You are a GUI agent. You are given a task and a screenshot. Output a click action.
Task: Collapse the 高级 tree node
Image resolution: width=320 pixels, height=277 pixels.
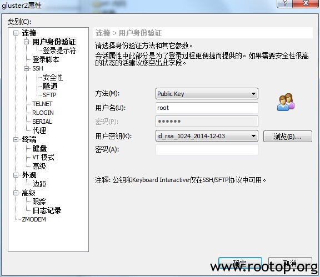pyautogui.click(x=16, y=193)
